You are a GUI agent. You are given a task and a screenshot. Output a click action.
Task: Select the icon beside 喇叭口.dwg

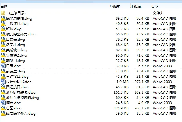3,61
